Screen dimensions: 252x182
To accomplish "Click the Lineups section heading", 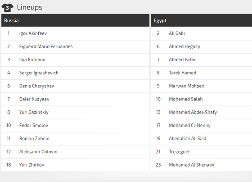I will tap(30, 7).
